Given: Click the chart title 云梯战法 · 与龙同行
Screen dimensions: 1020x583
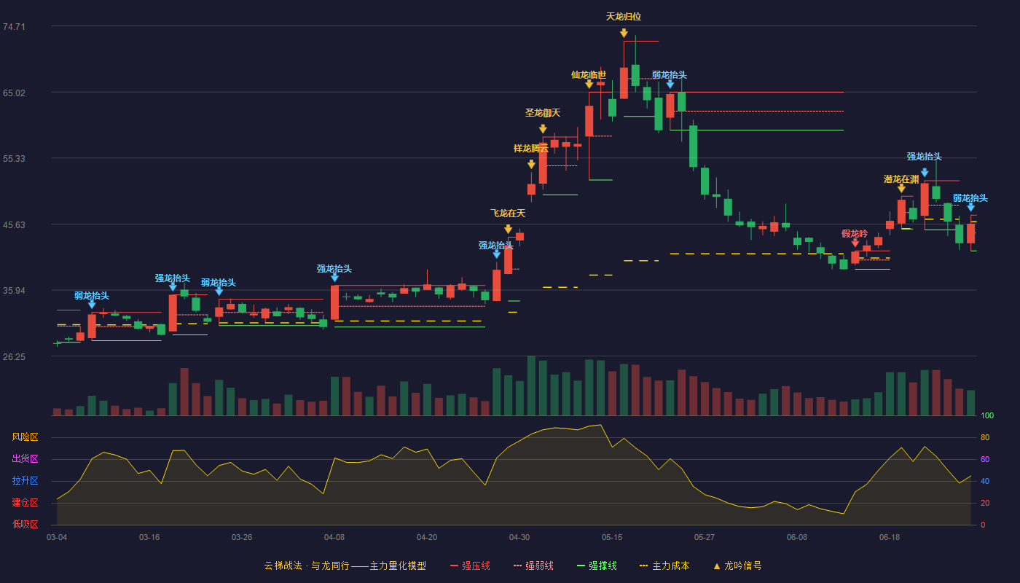Looking at the screenshot, I should pyautogui.click(x=345, y=566).
